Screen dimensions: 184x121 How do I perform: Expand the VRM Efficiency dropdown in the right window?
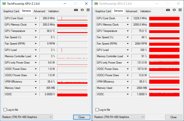tap(128, 82)
